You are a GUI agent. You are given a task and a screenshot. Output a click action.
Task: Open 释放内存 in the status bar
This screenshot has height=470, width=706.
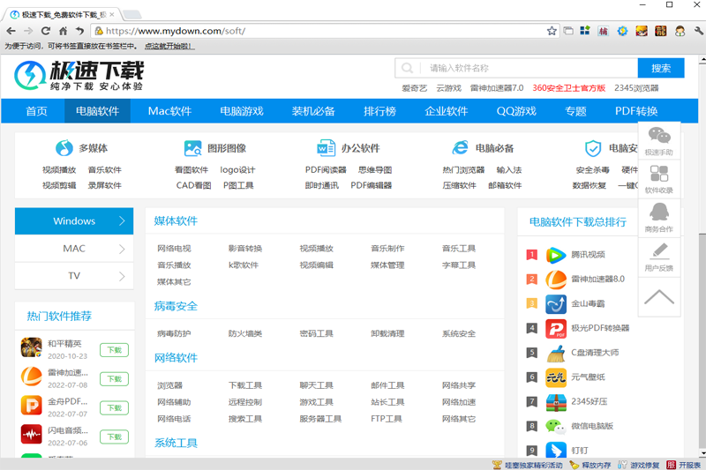[590, 465]
